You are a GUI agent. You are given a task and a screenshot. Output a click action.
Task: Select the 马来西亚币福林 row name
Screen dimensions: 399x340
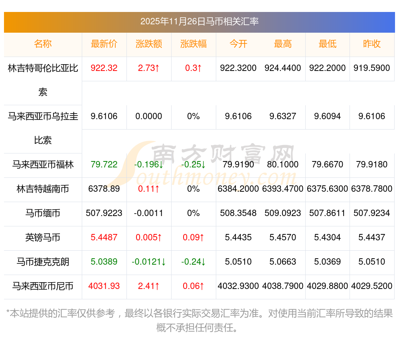coord(43,165)
